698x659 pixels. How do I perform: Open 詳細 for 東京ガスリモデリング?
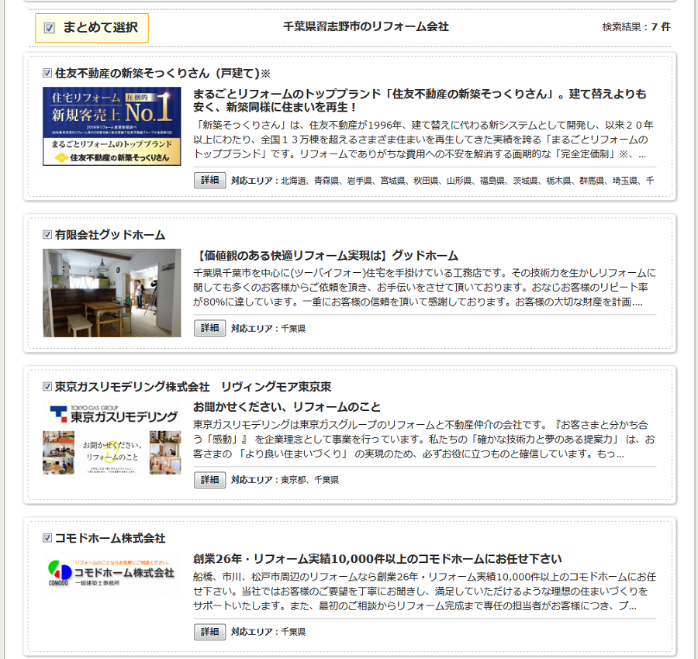(x=209, y=480)
